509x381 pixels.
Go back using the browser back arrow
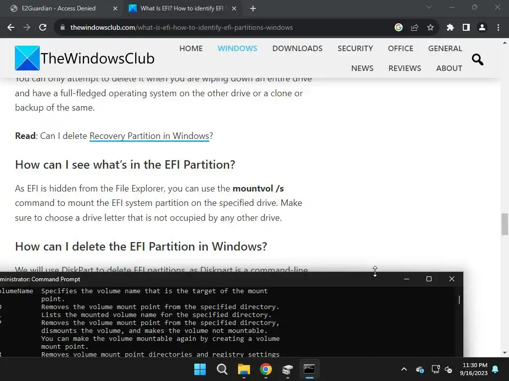tap(11, 28)
